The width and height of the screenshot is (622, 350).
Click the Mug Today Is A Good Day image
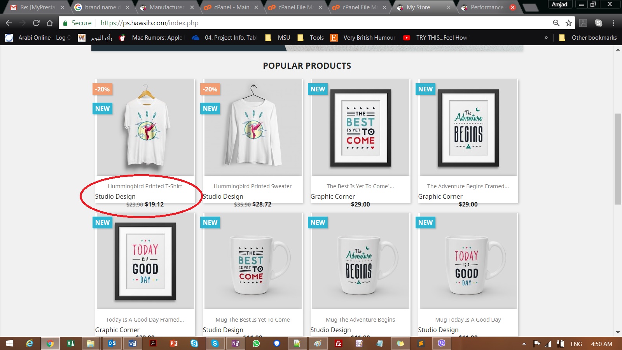point(468,261)
